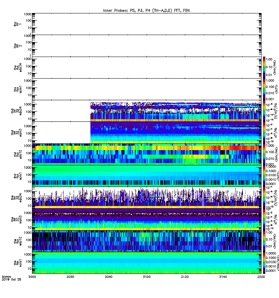Click the 2000 time axis label
The image size is (279, 298).
[x=32, y=277]
